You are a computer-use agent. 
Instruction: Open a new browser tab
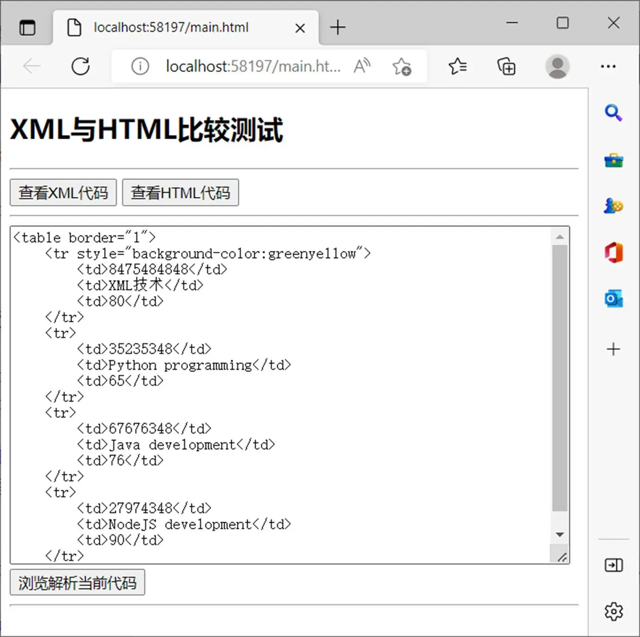(338, 27)
